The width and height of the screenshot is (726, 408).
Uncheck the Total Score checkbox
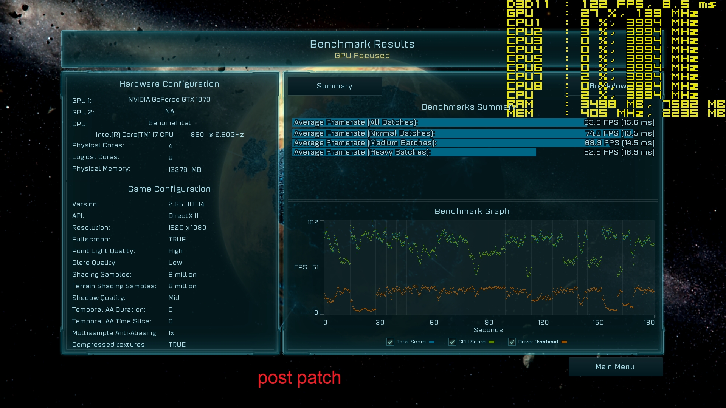(x=390, y=342)
